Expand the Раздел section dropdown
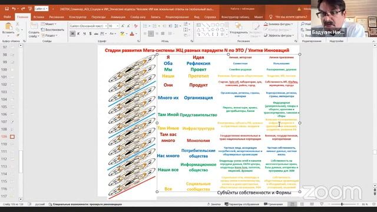Screen dimensions: 377x212 49,35
